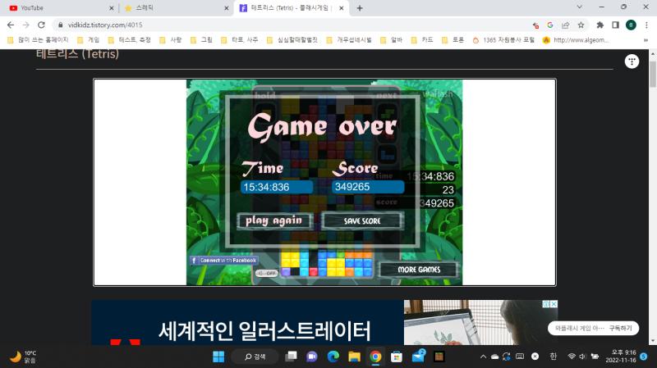
Task: Launch Microsoft Edge from taskbar
Action: tap(333, 357)
